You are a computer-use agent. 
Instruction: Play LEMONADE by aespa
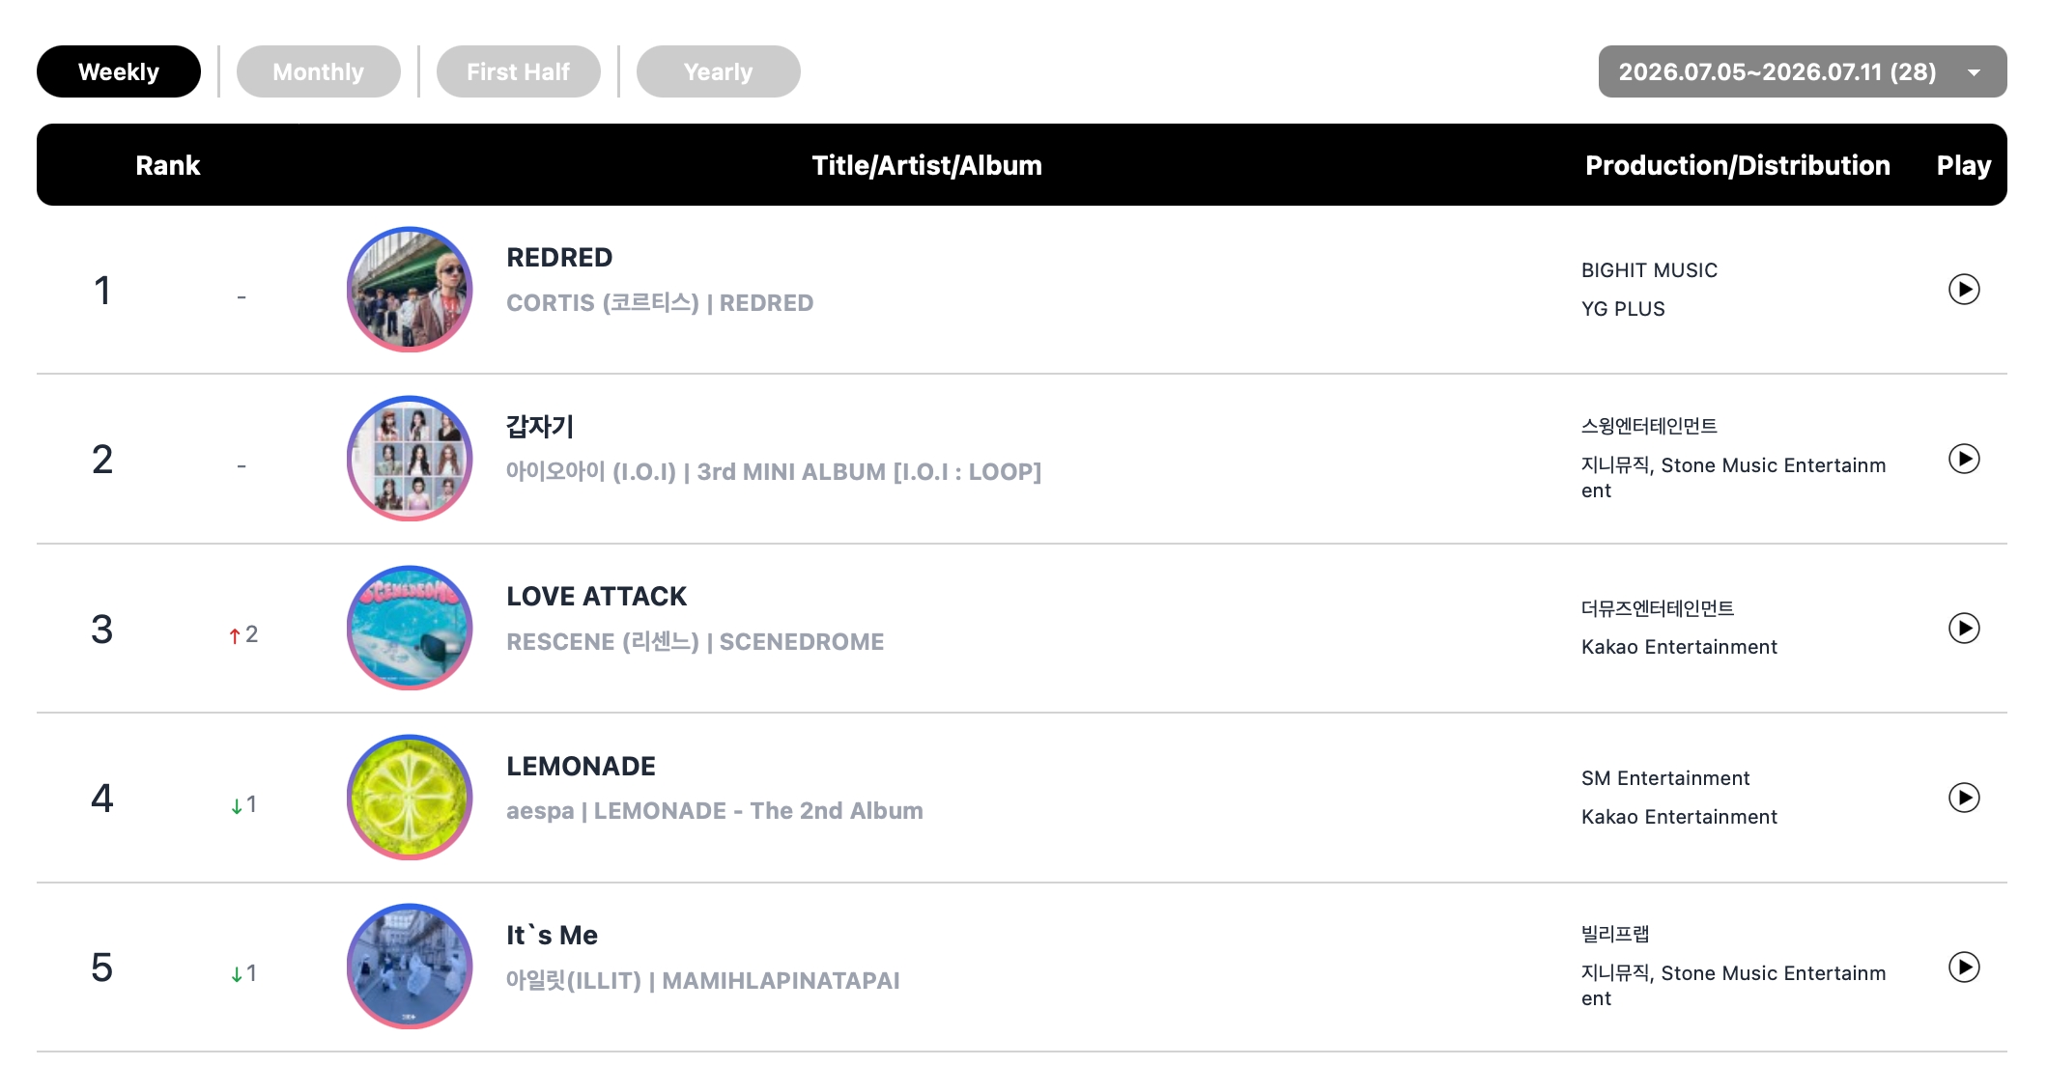[x=1963, y=798]
